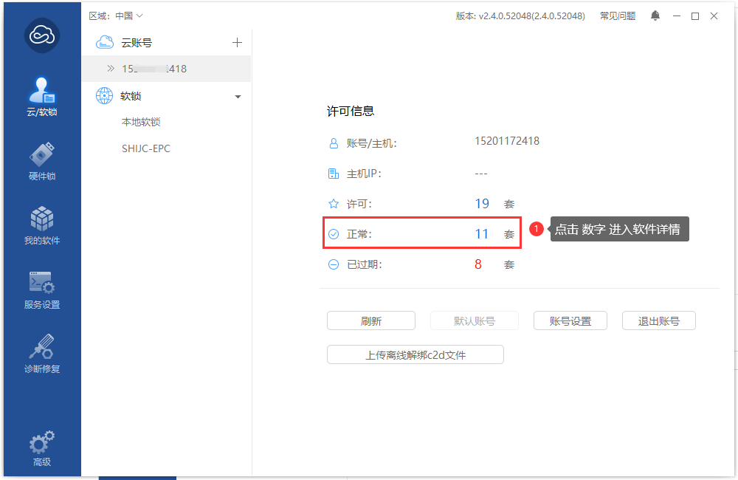Click normal licenses number 11
The height and width of the screenshot is (480, 738).
[x=481, y=233]
